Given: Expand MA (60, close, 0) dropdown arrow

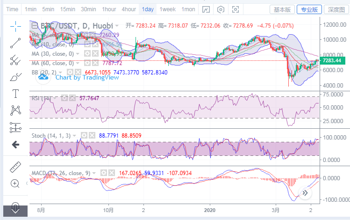Looking at the screenshot, I should point(78,63).
